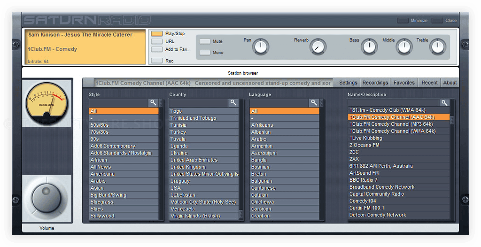Open the About tab

click(x=450, y=83)
